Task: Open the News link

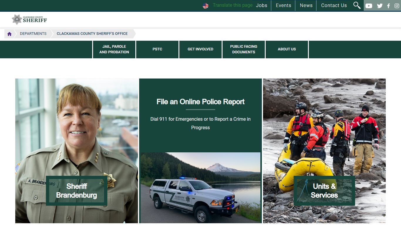Action: tap(306, 5)
